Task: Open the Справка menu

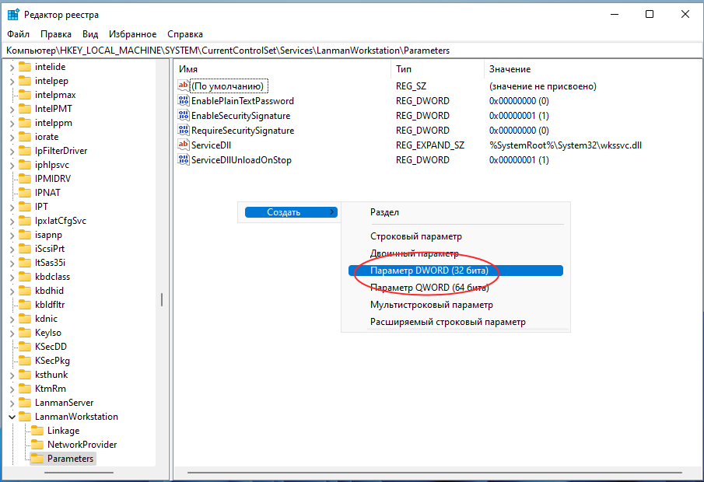Action: [185, 34]
